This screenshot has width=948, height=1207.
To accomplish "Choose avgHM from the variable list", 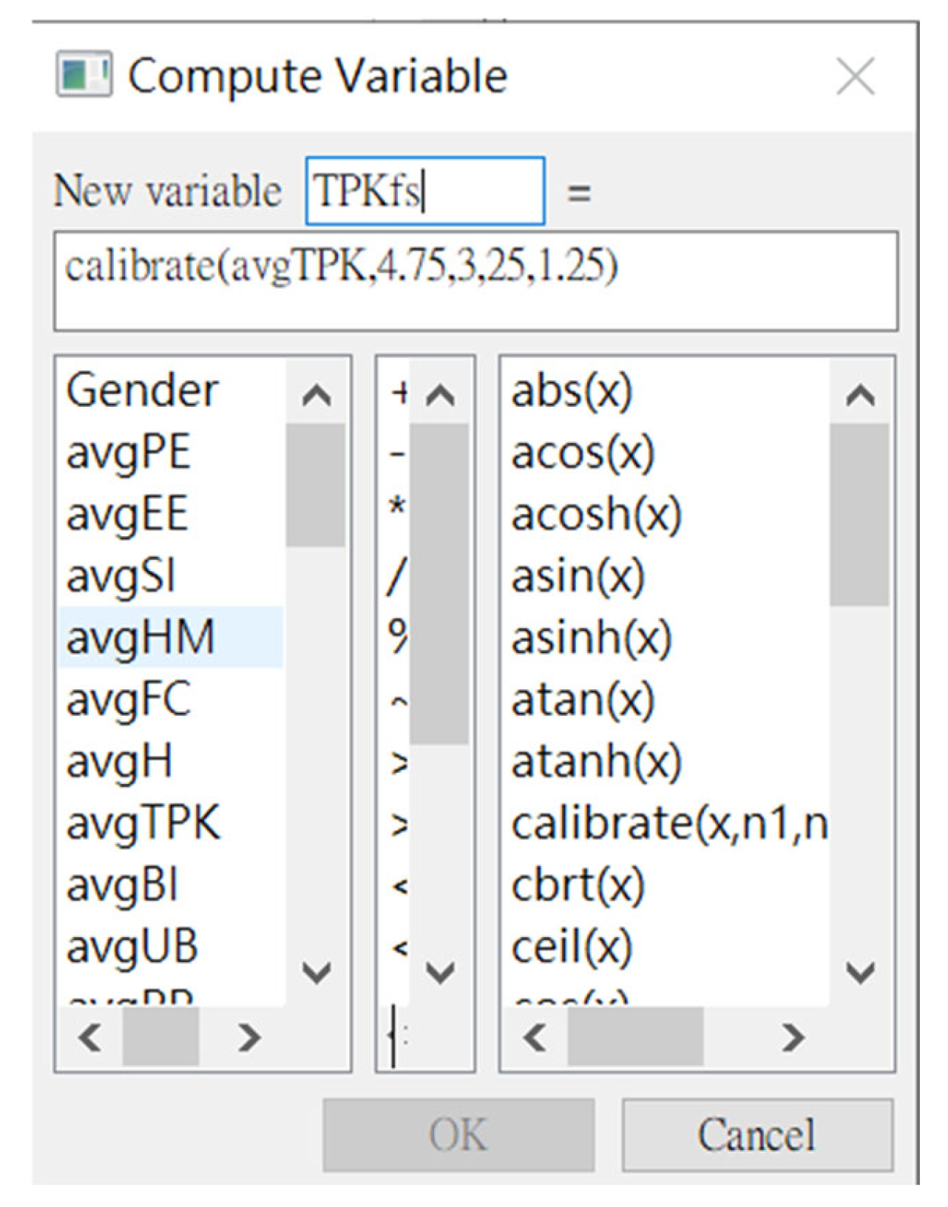I will (x=141, y=638).
